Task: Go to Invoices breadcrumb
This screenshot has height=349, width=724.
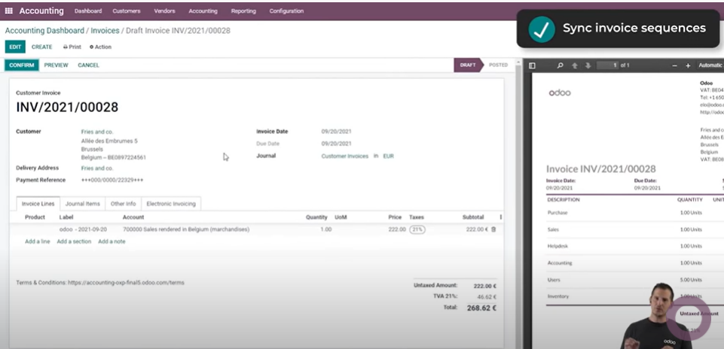Action: [105, 31]
